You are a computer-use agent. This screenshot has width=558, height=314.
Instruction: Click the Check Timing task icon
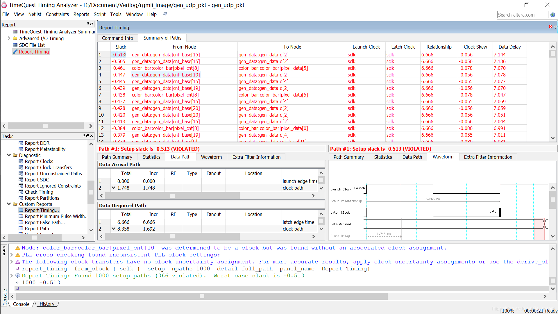point(21,192)
